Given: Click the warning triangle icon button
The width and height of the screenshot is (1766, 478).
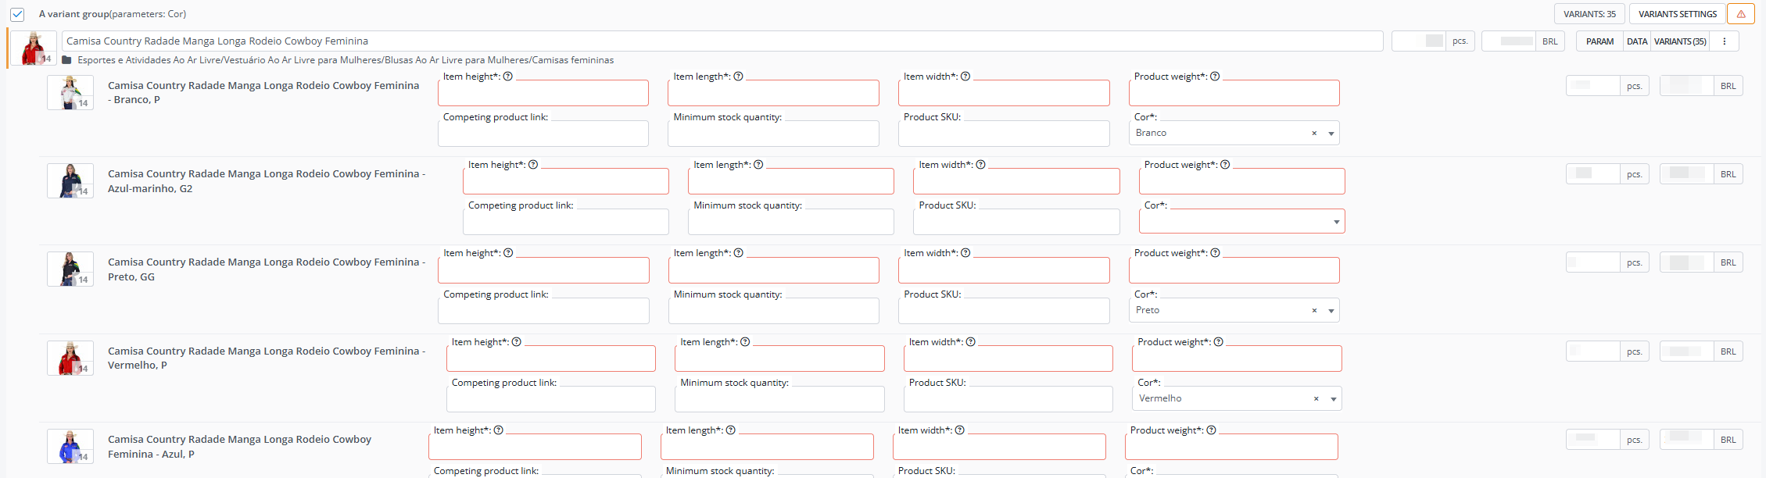Looking at the screenshot, I should pos(1741,14).
